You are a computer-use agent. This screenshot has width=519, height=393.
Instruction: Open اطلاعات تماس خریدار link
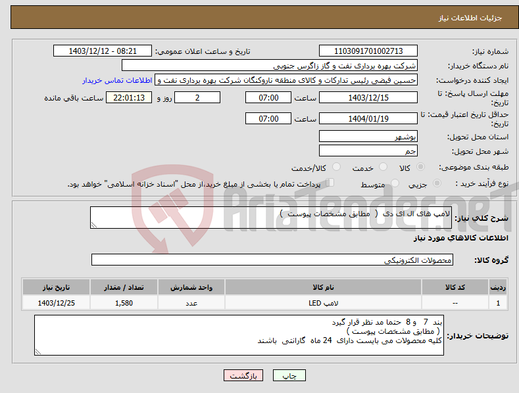coord(117,80)
